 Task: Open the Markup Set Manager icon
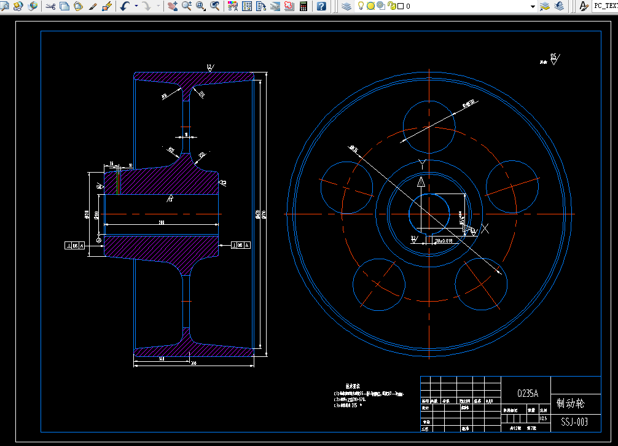[289, 6]
